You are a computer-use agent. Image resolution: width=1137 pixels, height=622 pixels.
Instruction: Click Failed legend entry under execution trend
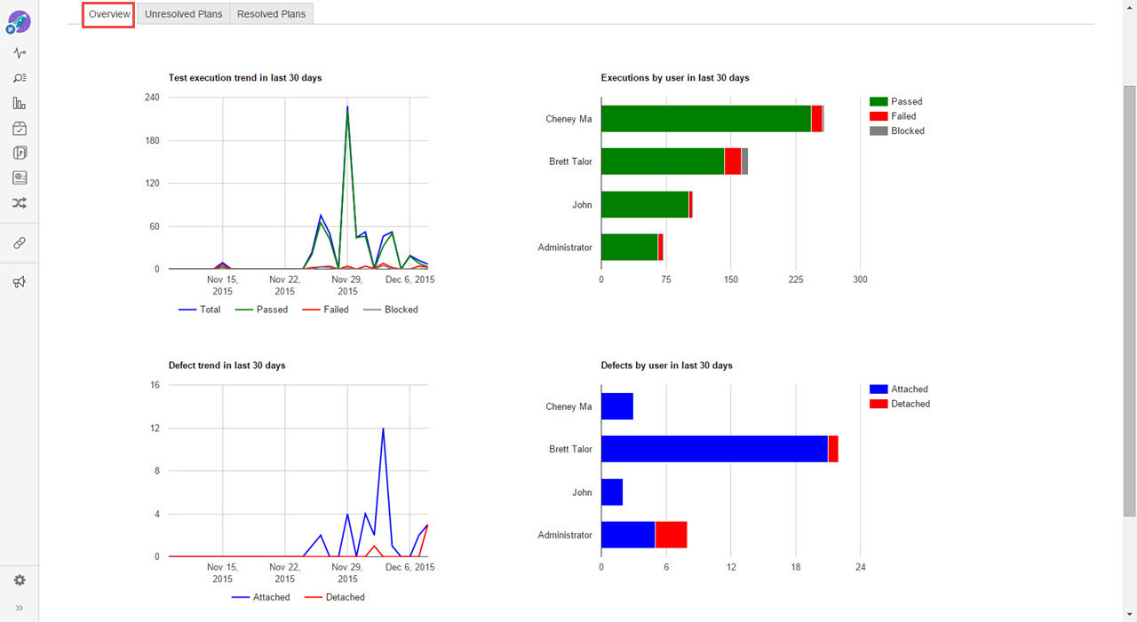[325, 310]
